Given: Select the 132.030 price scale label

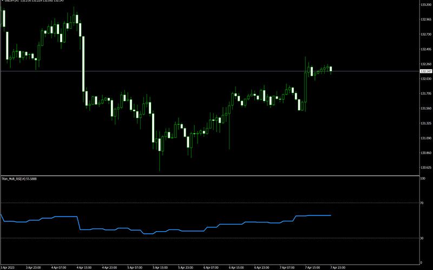Looking at the screenshot, I should click(426, 79).
